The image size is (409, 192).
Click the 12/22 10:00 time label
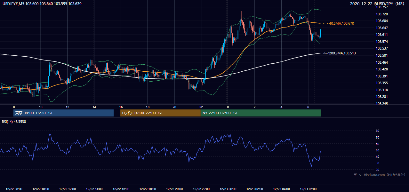[x=41, y=189]
